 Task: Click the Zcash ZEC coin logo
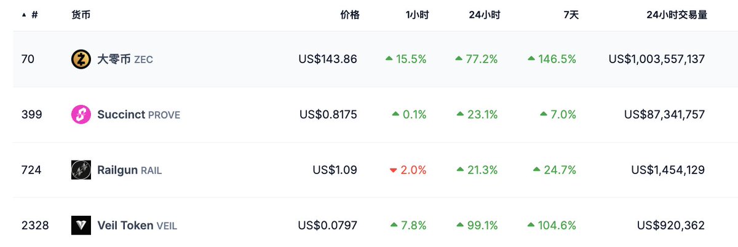tap(81, 59)
